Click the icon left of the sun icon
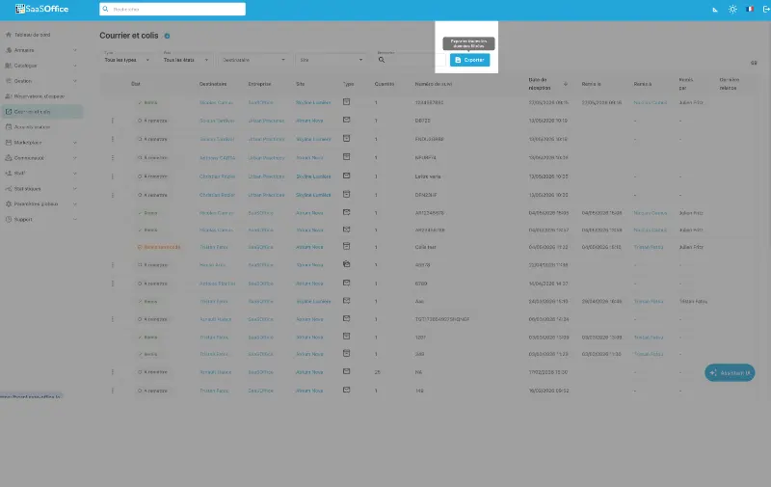771x487 pixels. point(715,10)
